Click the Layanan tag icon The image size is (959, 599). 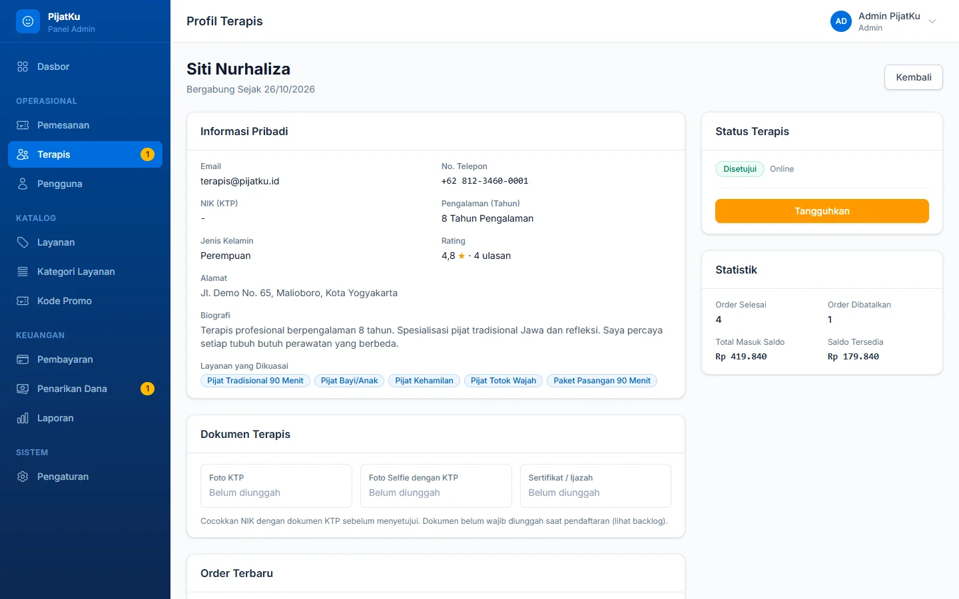point(23,242)
